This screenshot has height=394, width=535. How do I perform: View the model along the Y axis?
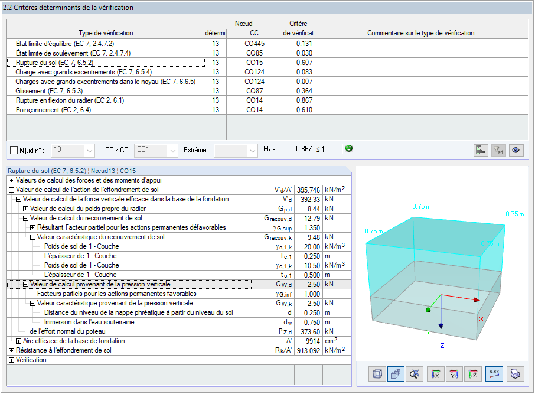454,374
